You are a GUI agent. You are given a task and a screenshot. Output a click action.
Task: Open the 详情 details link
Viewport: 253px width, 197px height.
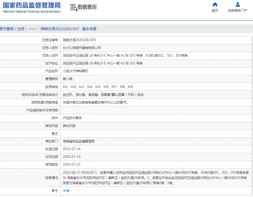[x=66, y=191]
